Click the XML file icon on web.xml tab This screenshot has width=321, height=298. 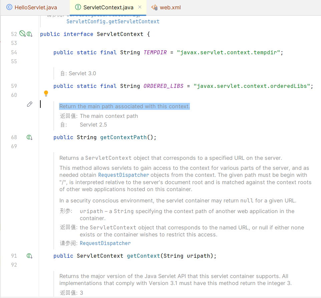coord(154,8)
